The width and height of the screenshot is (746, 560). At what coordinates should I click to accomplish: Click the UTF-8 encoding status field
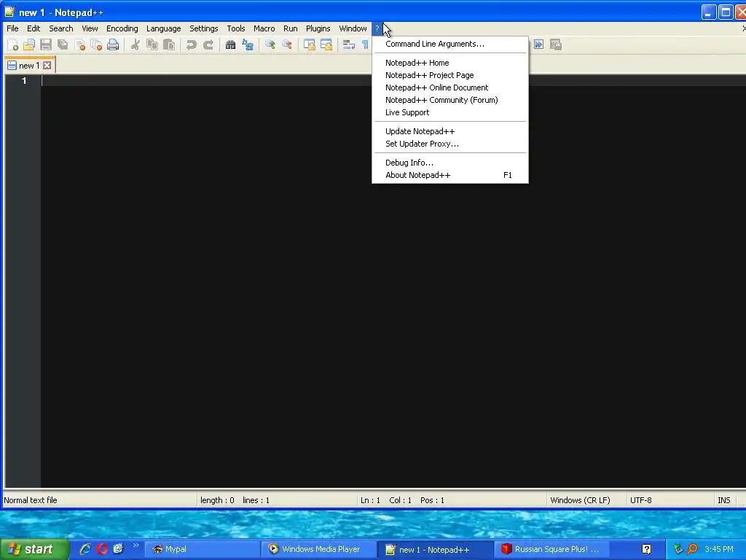coord(670,500)
